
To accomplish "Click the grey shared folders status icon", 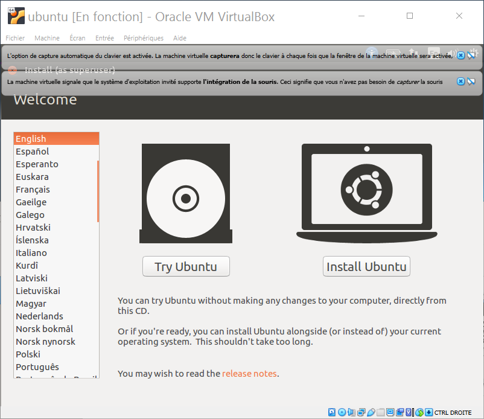I will click(x=381, y=412).
